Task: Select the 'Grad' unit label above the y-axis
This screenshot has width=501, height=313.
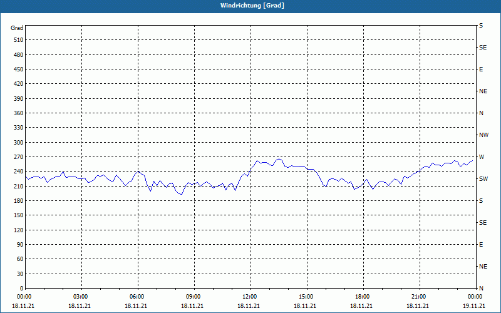Action: coord(17,28)
